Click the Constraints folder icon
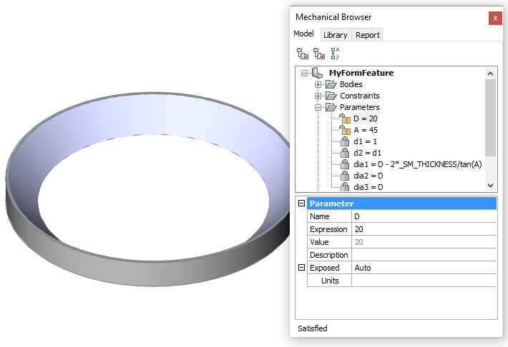The image size is (508, 347). (x=331, y=96)
